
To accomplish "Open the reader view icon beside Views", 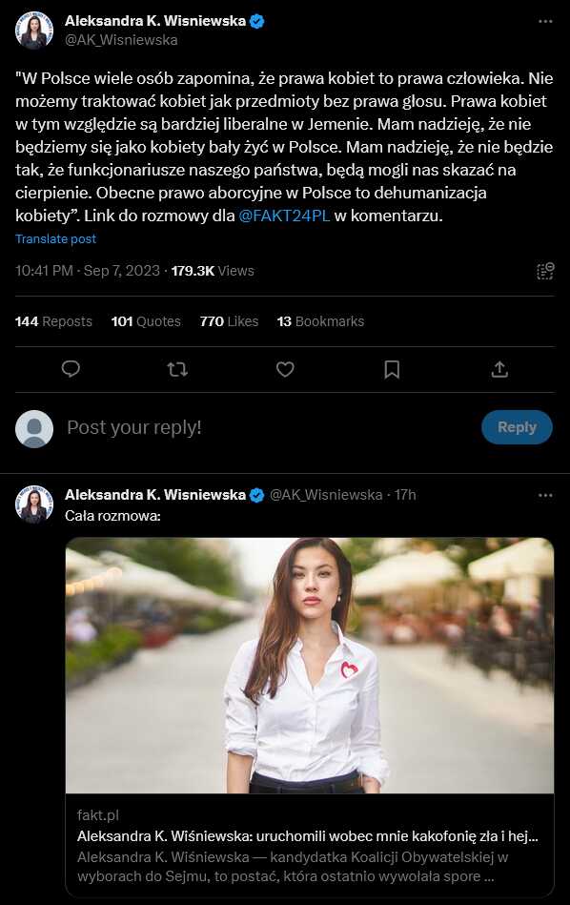I will click(545, 271).
